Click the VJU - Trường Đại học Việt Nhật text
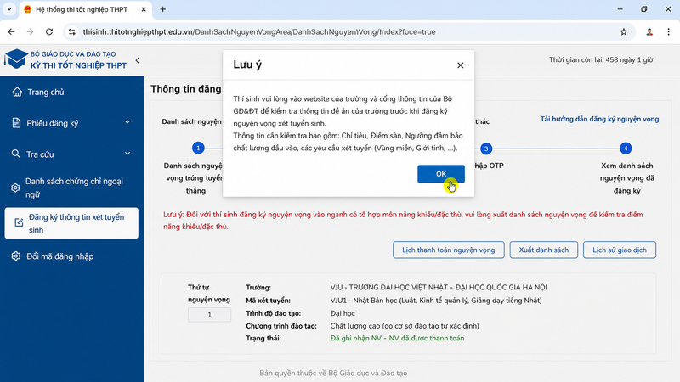Screen dimensions: 680x382 tap(439, 287)
